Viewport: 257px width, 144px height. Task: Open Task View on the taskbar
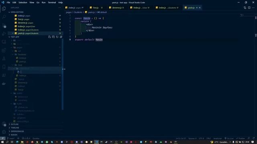12,142
